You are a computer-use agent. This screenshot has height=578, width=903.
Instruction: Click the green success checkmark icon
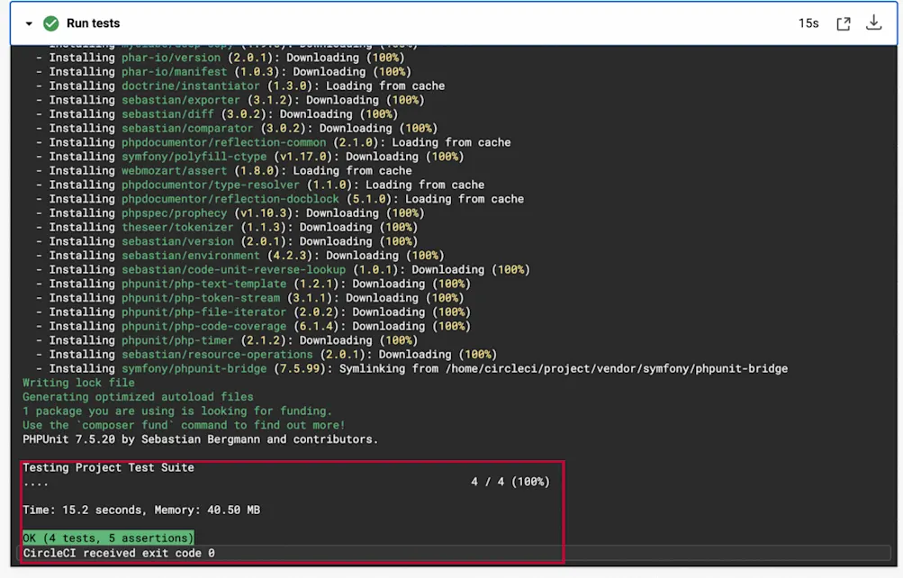(x=51, y=23)
